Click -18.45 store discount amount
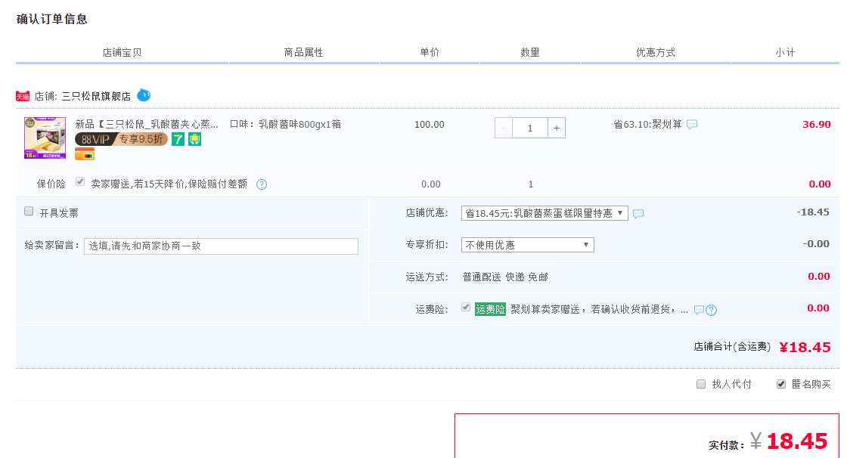847x458 pixels. (x=813, y=212)
